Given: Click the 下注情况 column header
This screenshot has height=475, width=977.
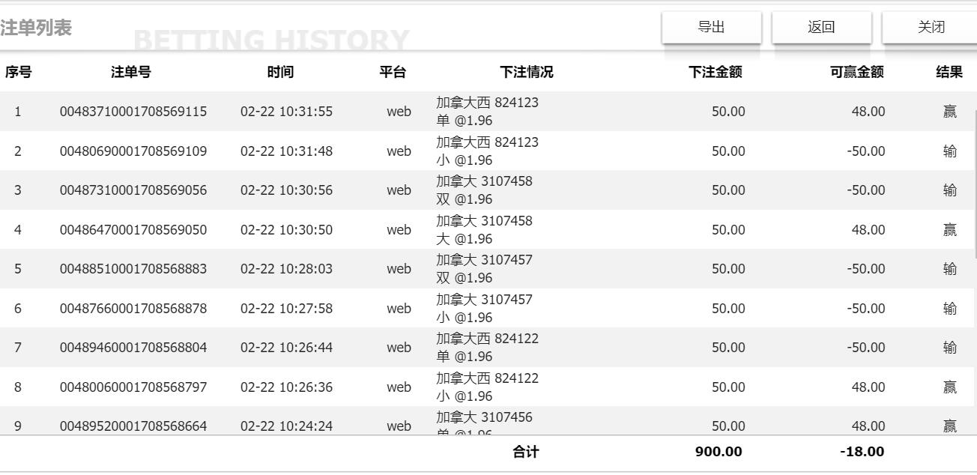Looking at the screenshot, I should [527, 72].
